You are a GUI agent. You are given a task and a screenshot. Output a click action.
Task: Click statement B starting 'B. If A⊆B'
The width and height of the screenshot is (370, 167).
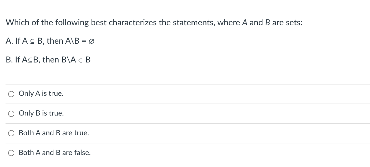coord(48,60)
